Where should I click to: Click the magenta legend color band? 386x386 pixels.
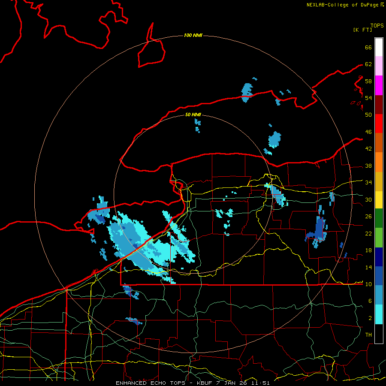[x=379, y=85]
